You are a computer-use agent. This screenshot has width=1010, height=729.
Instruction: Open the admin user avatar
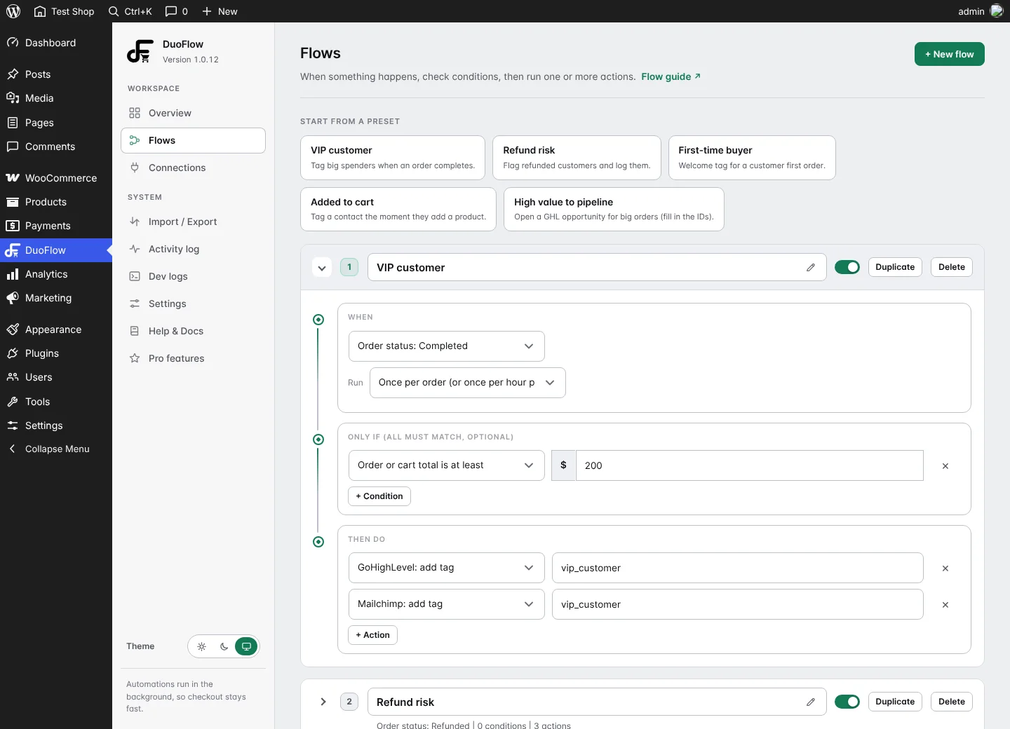pyautogui.click(x=997, y=11)
